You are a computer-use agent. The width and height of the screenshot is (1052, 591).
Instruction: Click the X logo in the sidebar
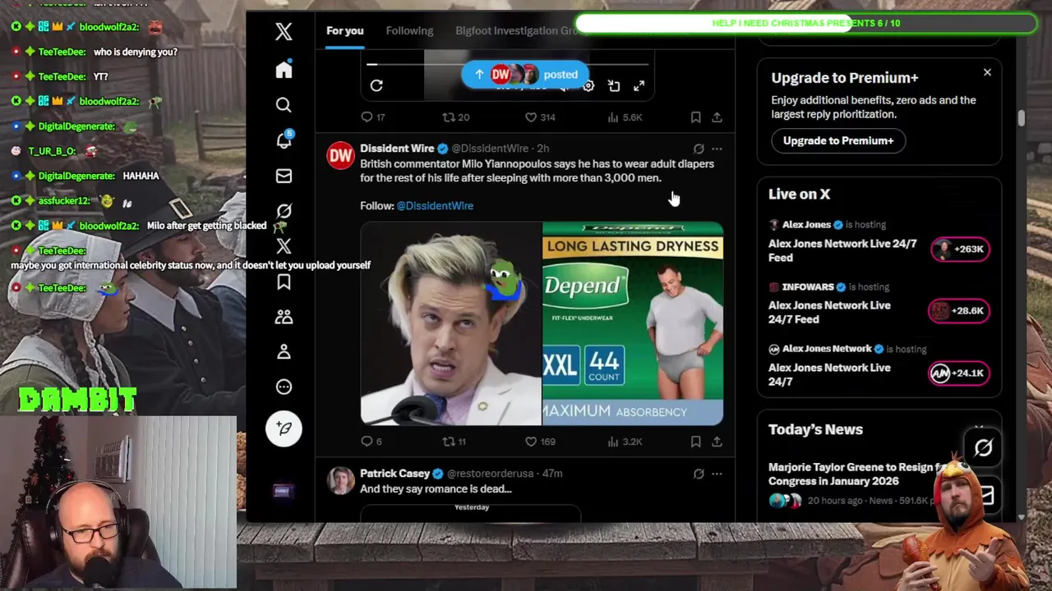coord(284,31)
